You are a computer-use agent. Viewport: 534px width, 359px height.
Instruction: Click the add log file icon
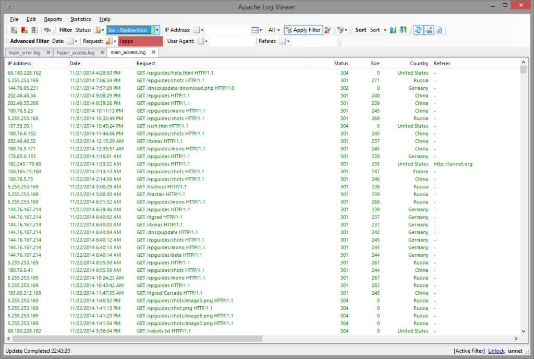14,30
